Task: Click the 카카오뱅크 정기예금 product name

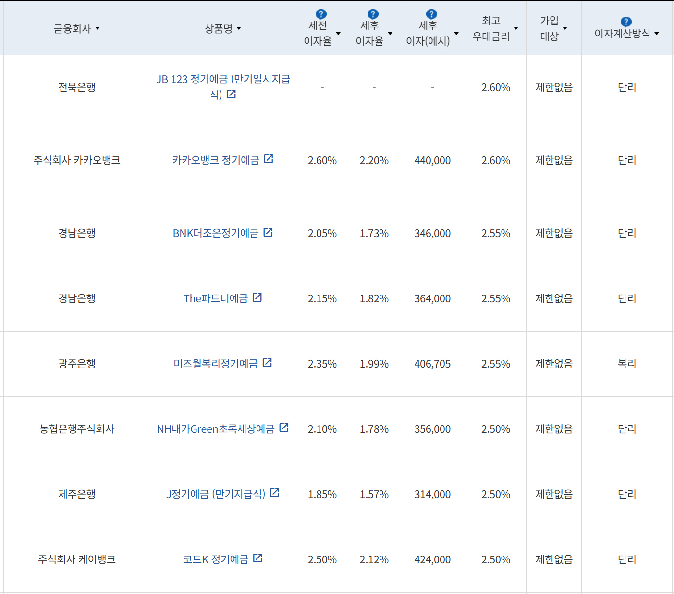Action: click(x=215, y=159)
